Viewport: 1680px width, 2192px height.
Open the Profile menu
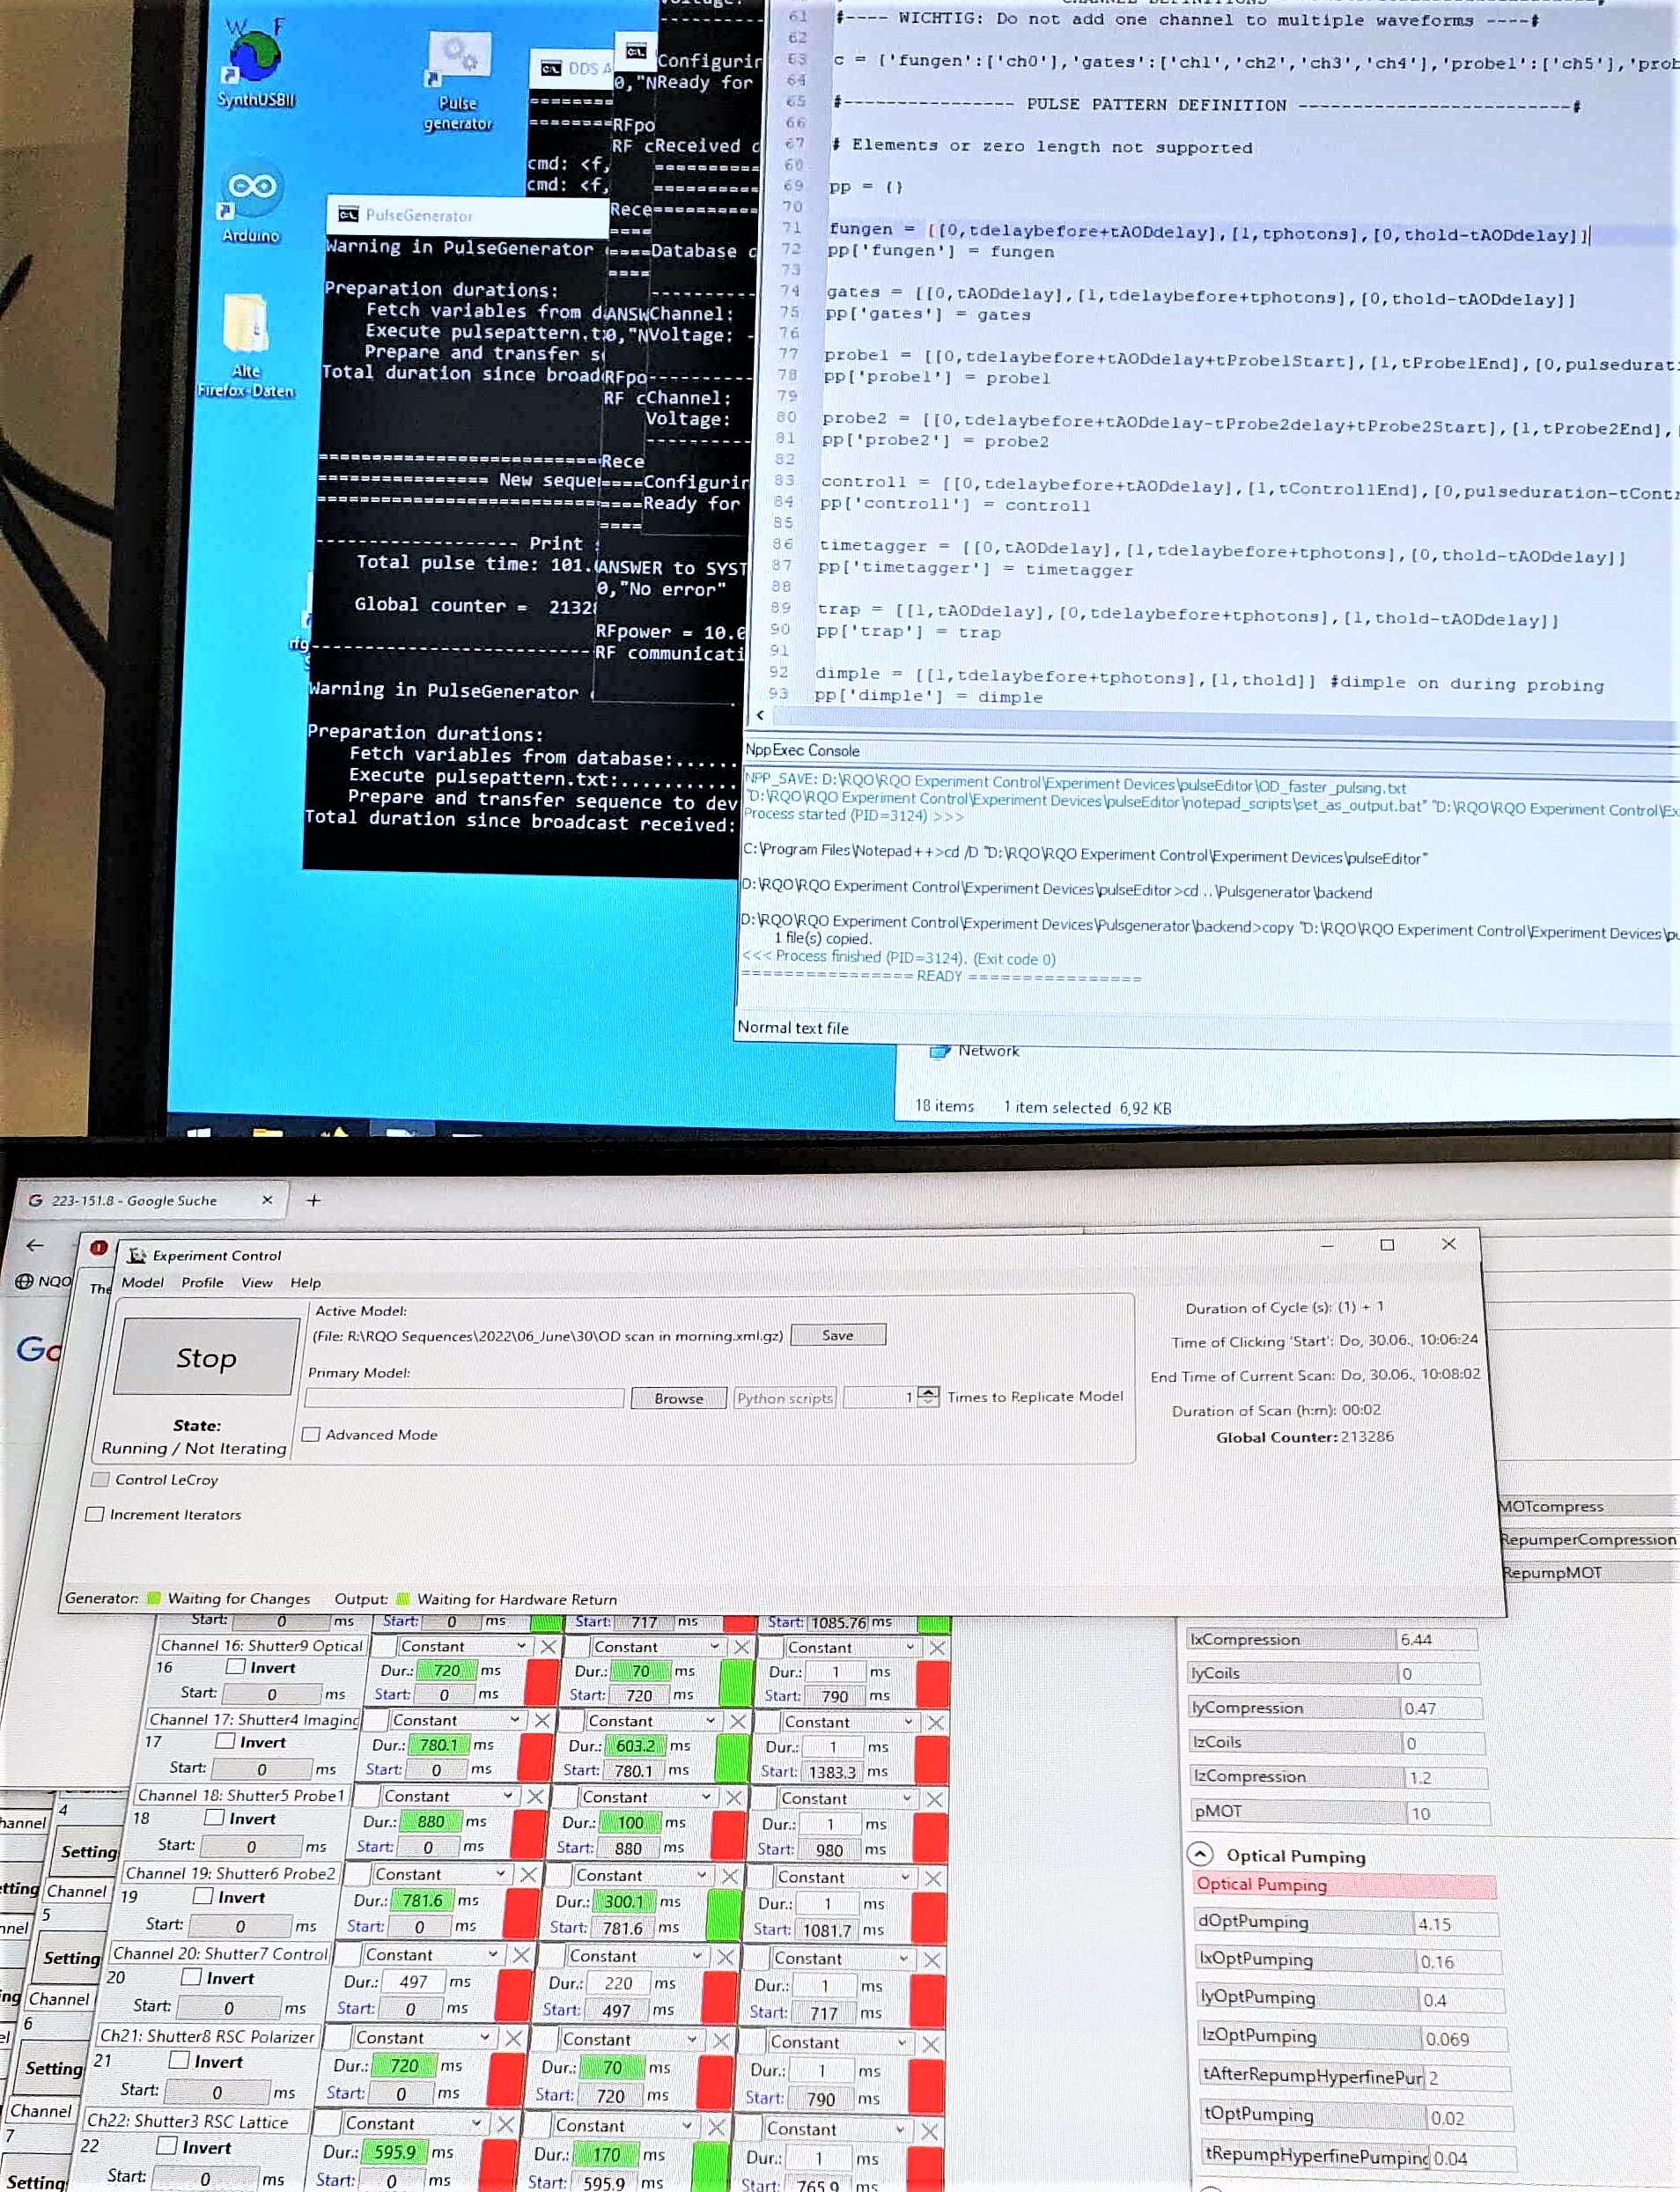[x=202, y=1282]
